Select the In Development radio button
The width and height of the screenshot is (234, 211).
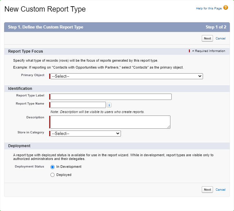pyautogui.click(x=52, y=167)
